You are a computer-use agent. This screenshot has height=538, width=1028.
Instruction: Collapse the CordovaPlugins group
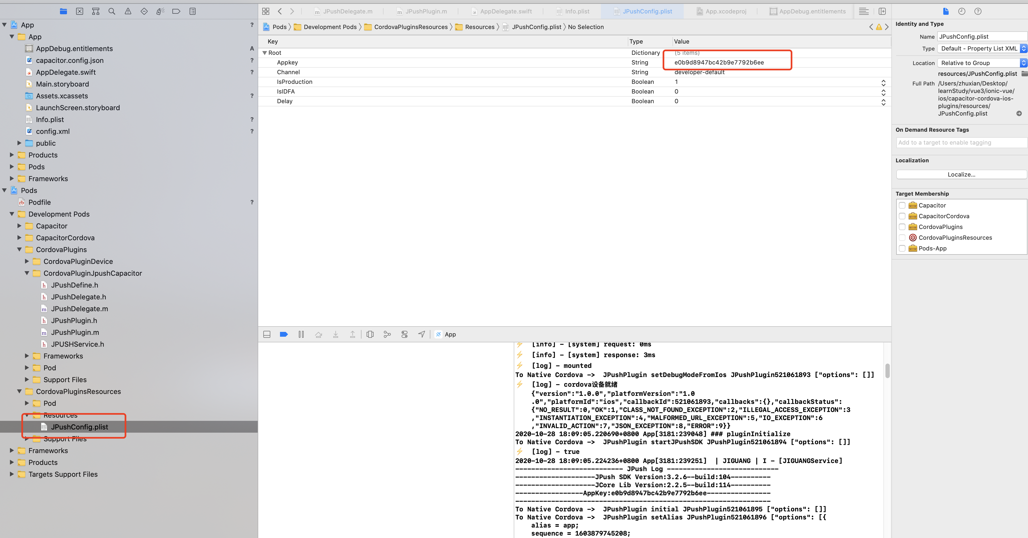pyautogui.click(x=19, y=249)
